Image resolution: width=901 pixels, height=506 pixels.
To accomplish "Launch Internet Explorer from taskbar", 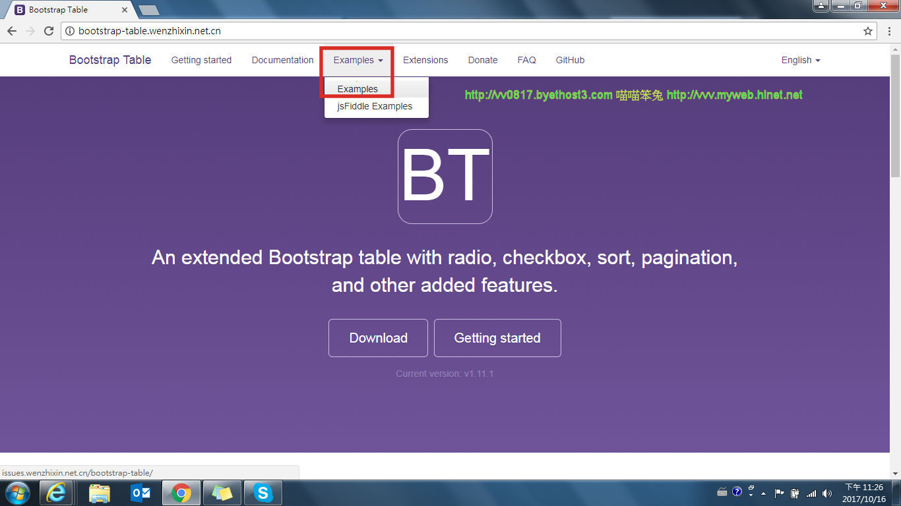I will coord(57,493).
